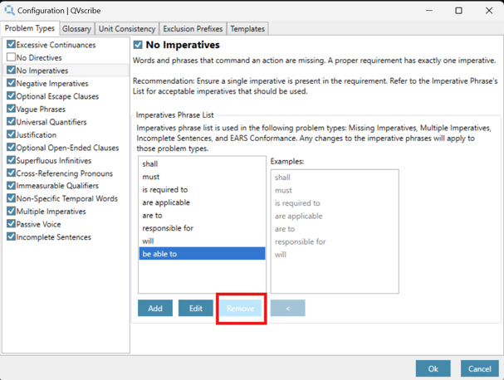Select the Vague Phrases label in the list
The image size is (504, 380).
point(41,110)
